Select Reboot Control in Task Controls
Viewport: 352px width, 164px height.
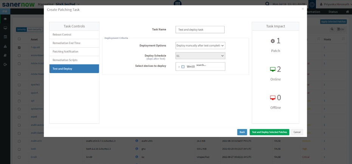click(x=74, y=35)
